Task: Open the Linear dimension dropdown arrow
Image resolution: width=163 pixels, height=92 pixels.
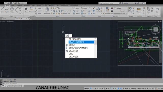Action: [43, 8]
